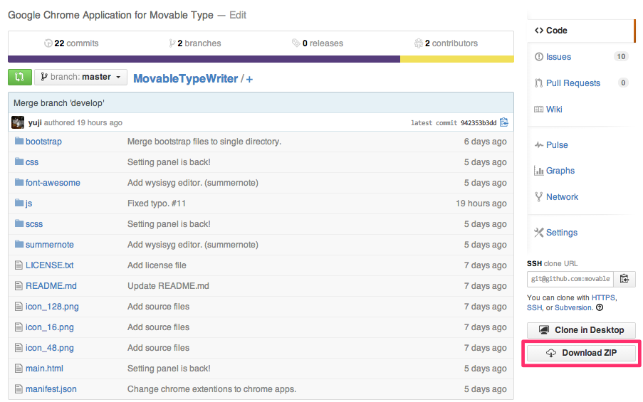Open the branch: master dropdown
Screen dimensions: 643x402
tap(80, 77)
